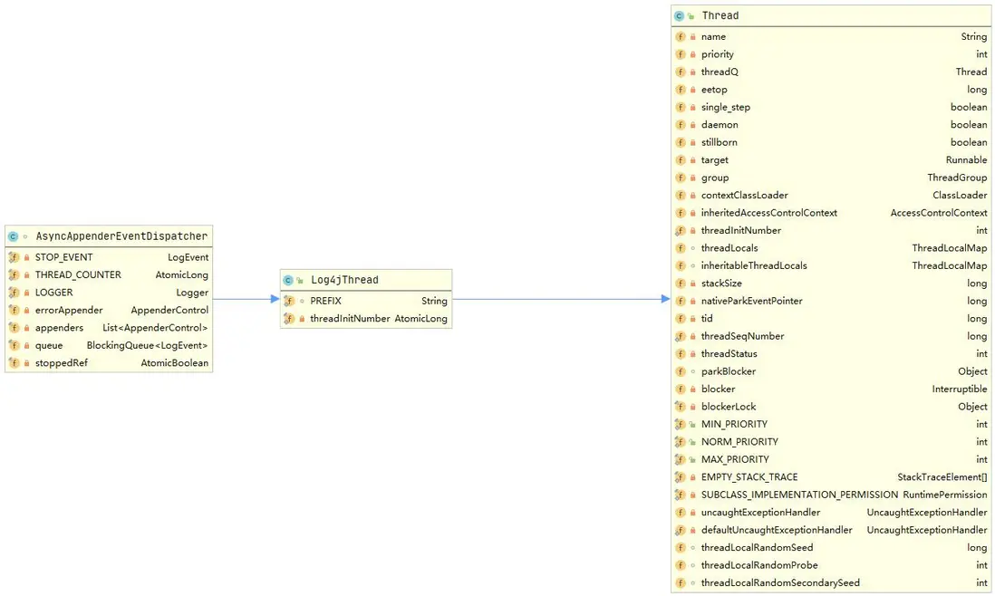This screenshot has height=596, width=995.
Task: Select the nativeParkEventPointer field
Action: tap(831, 301)
